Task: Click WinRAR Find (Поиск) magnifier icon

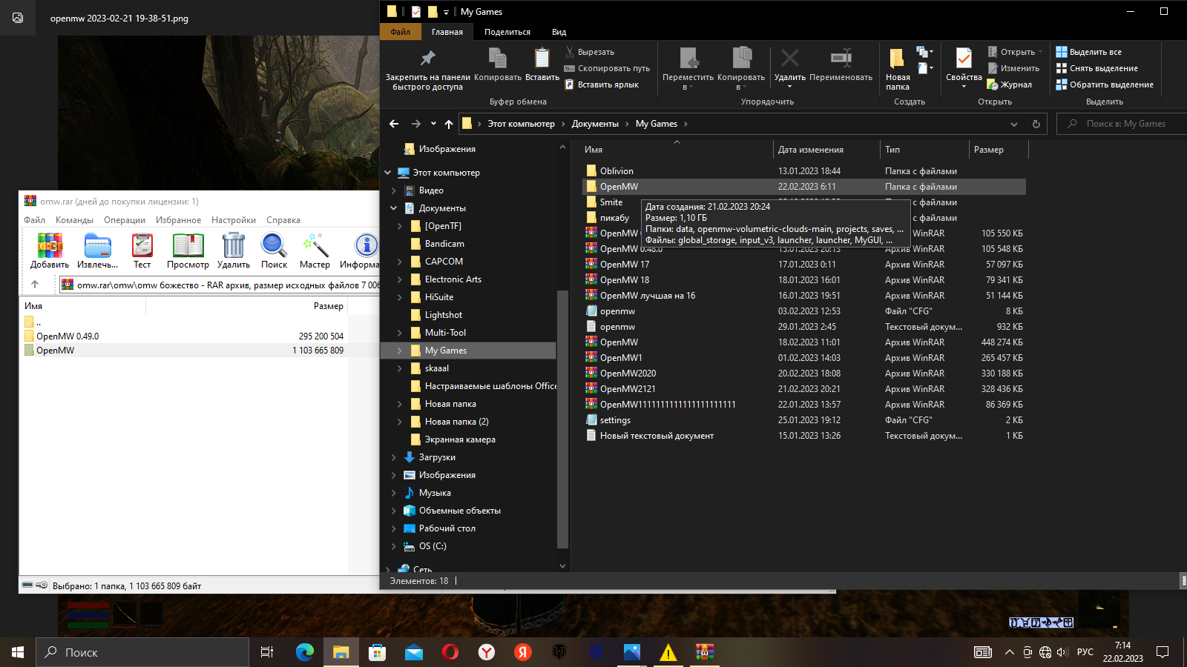Action: pos(274,250)
